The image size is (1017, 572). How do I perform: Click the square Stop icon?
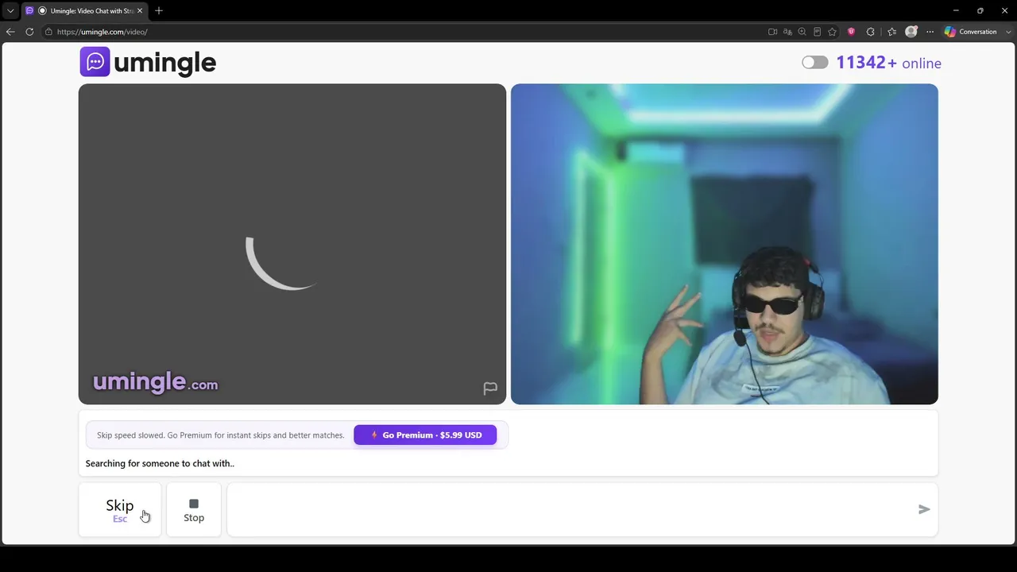tap(194, 504)
